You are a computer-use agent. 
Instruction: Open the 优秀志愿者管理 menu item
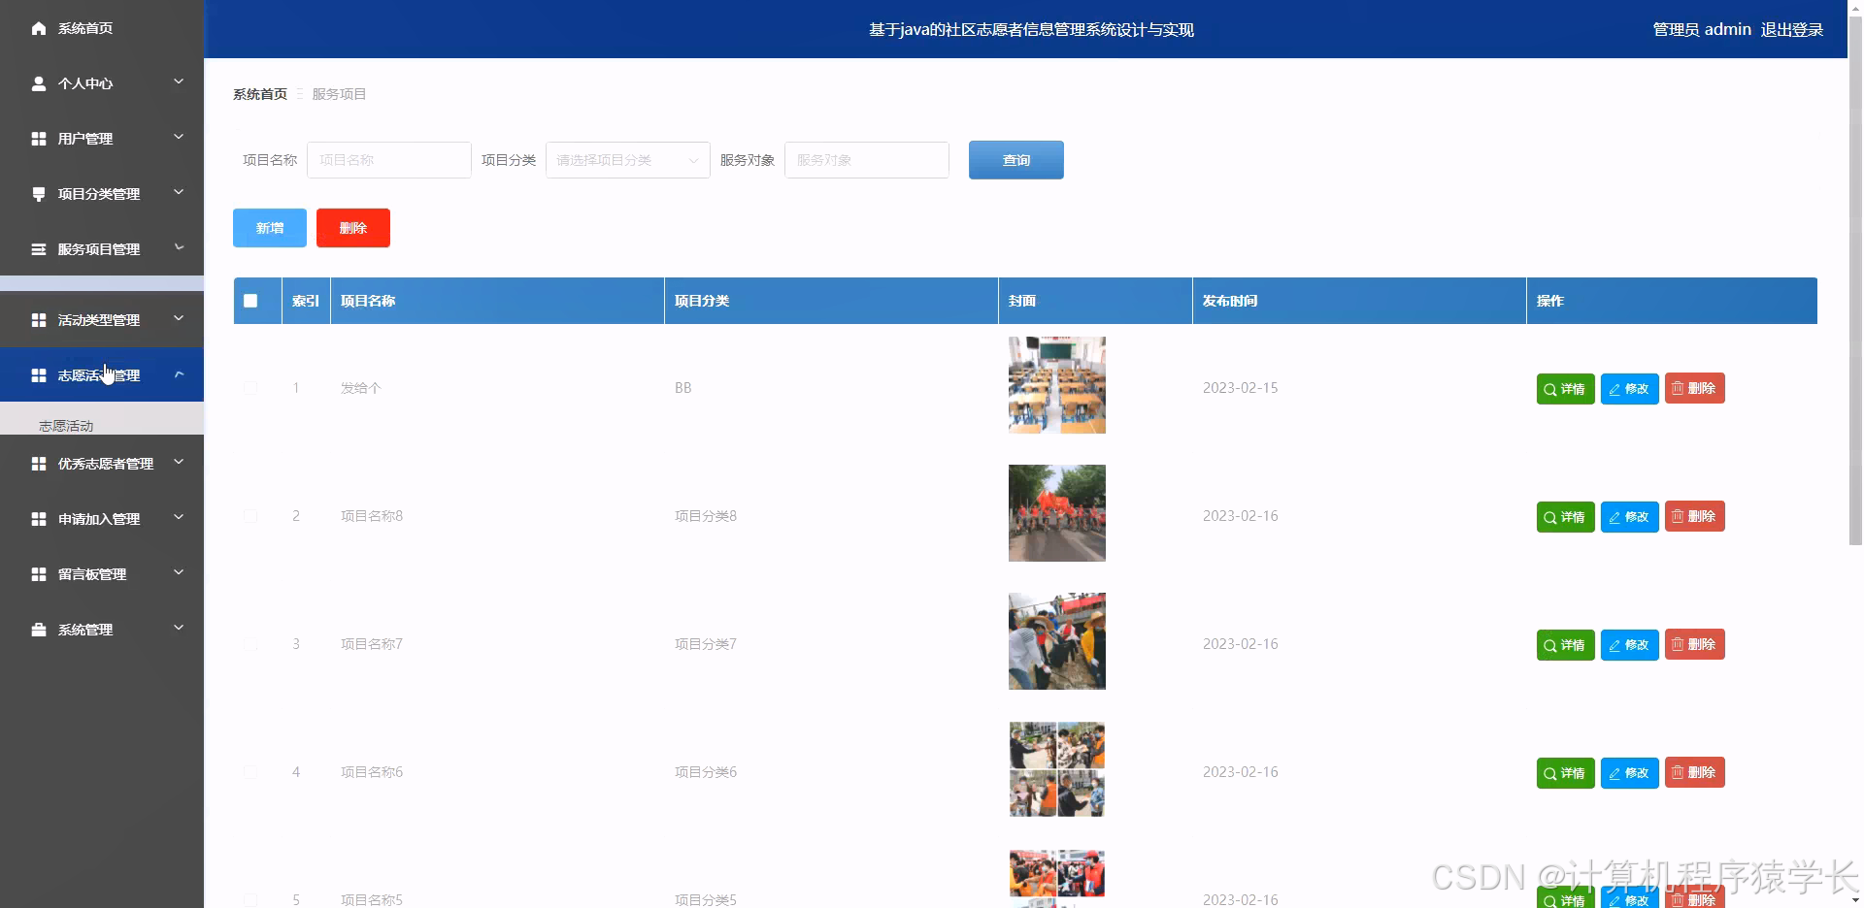pyautogui.click(x=101, y=464)
